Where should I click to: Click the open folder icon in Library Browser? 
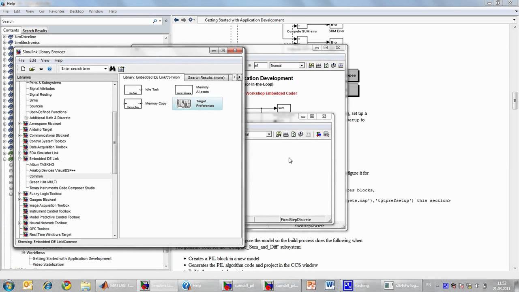tap(32, 69)
